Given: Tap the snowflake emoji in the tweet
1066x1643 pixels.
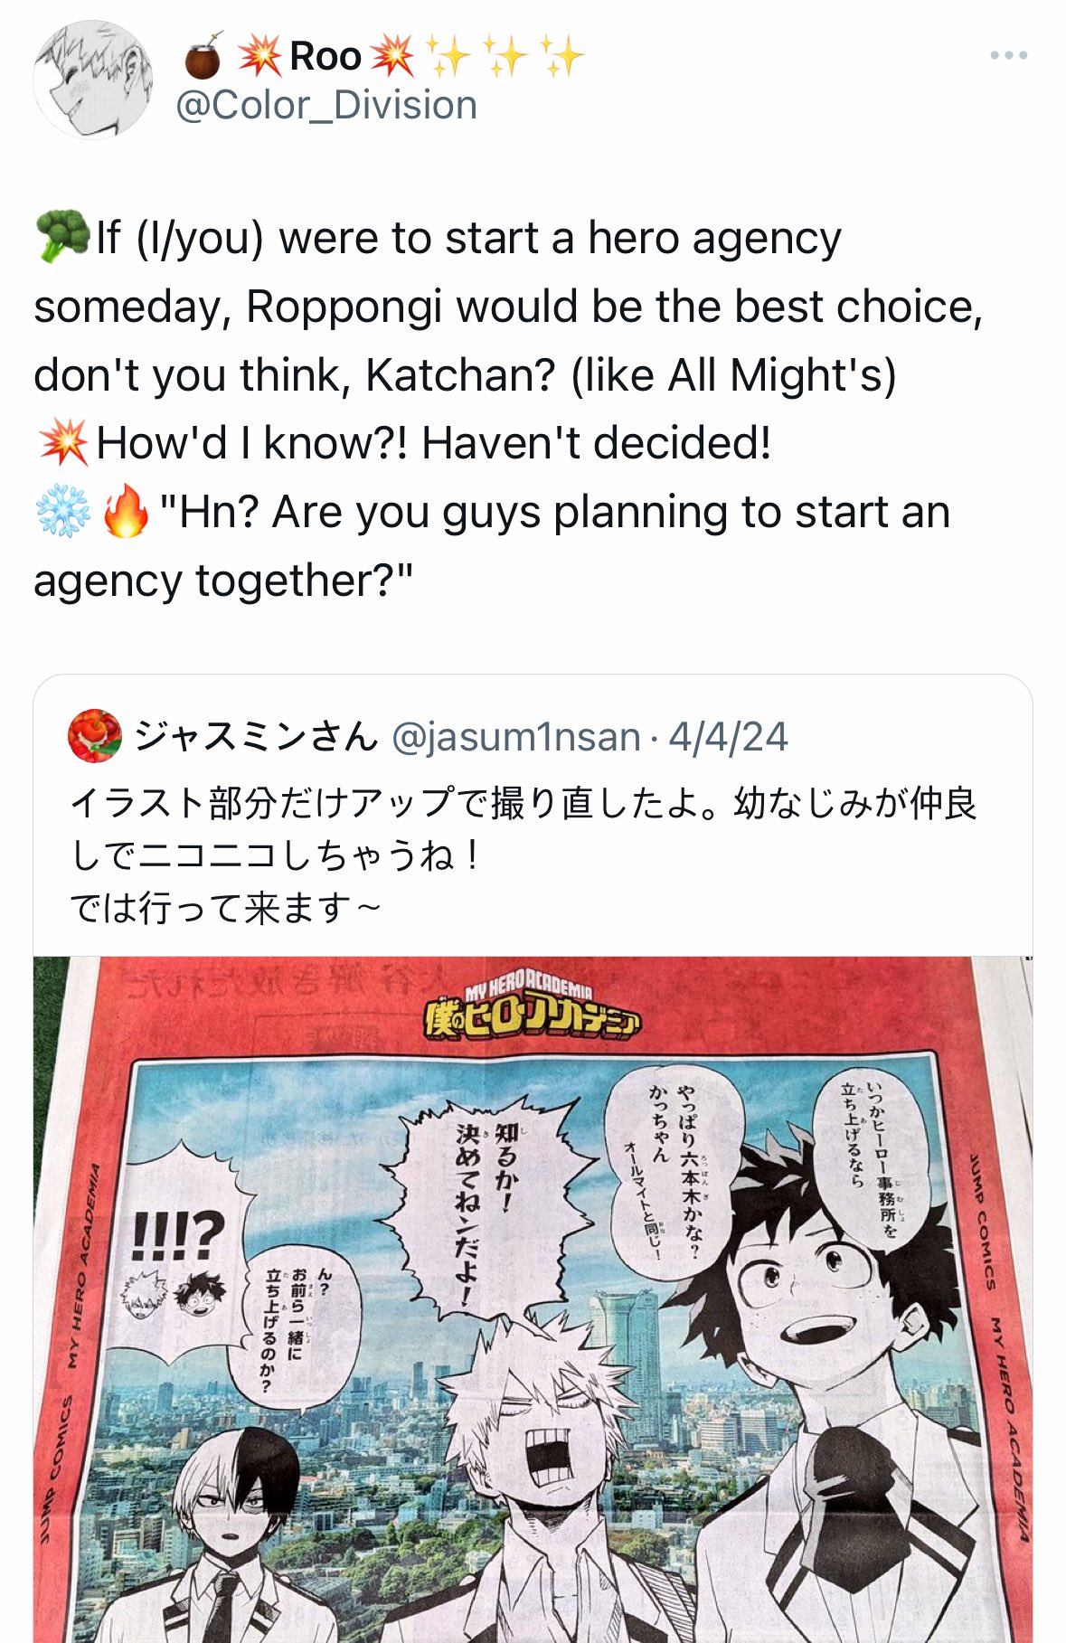Looking at the screenshot, I should click(63, 512).
